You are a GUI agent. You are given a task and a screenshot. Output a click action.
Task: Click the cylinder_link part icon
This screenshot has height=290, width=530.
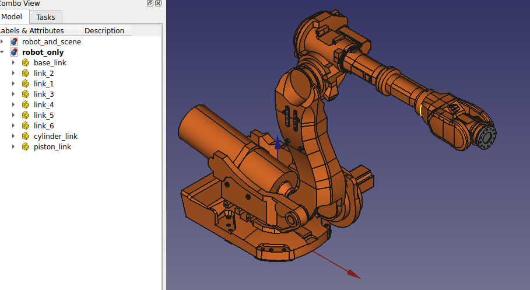click(25, 137)
